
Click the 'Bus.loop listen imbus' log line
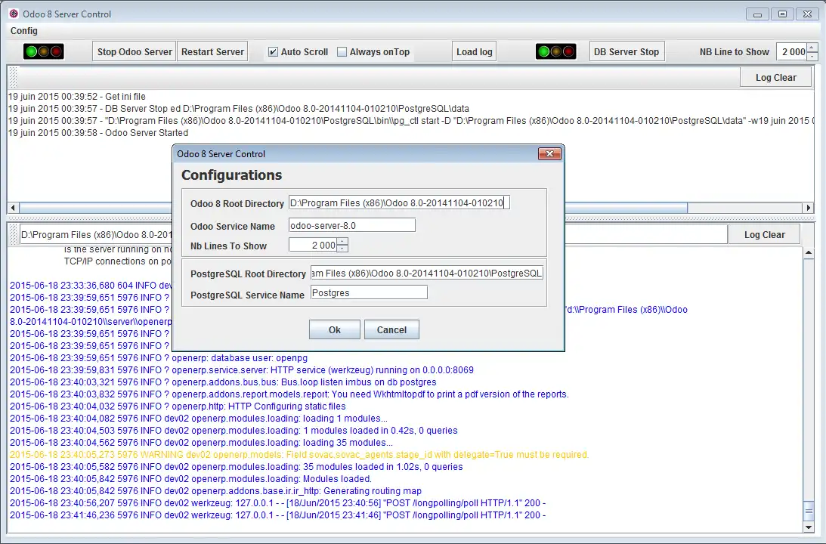(x=223, y=382)
